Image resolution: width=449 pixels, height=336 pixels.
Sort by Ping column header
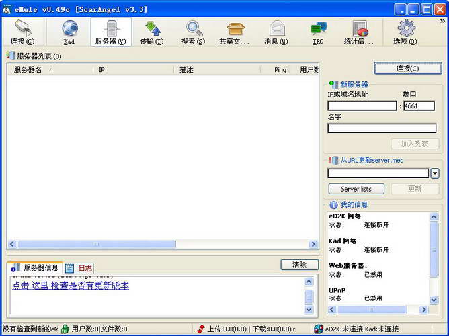(x=276, y=69)
